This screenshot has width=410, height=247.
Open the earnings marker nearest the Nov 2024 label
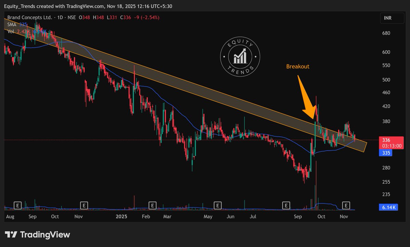[84, 205]
